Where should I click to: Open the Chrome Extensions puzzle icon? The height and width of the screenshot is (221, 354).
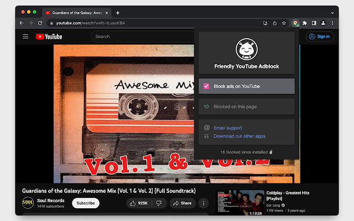pyautogui.click(x=305, y=23)
